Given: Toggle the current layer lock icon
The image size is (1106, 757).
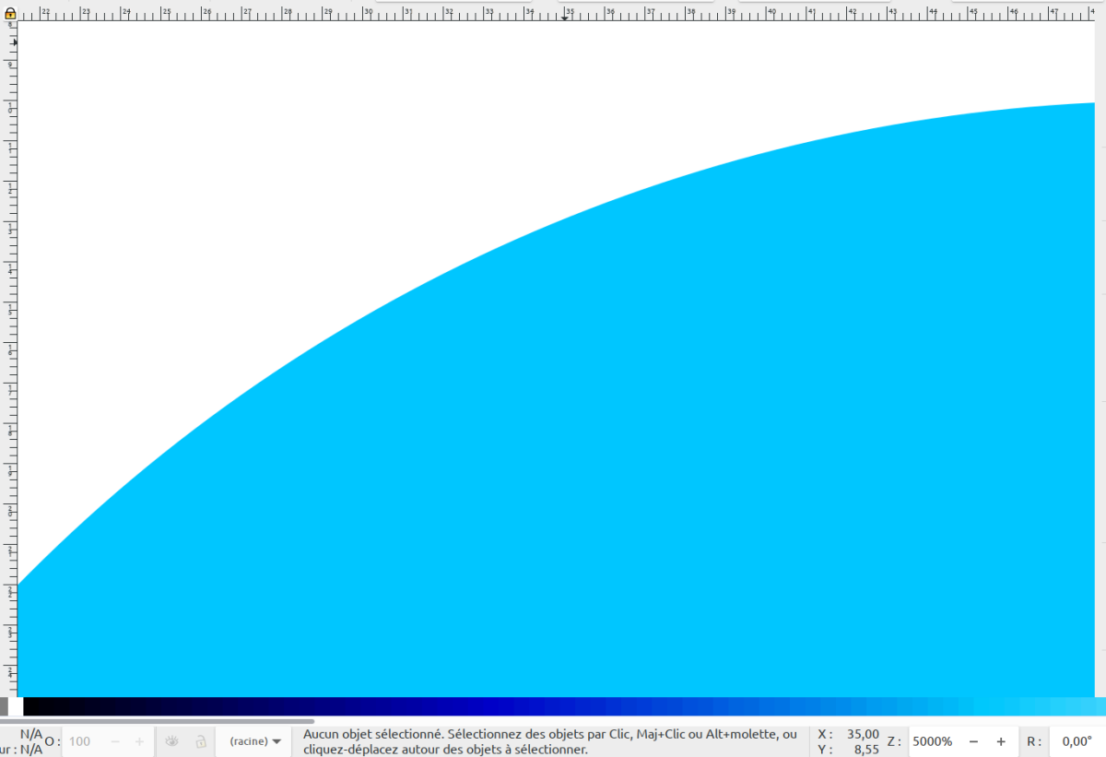Looking at the screenshot, I should (x=200, y=741).
